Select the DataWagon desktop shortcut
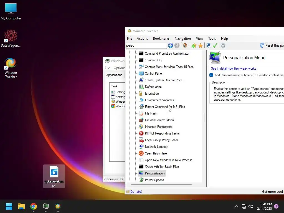Viewport: 284px width, 213px height. [11, 39]
